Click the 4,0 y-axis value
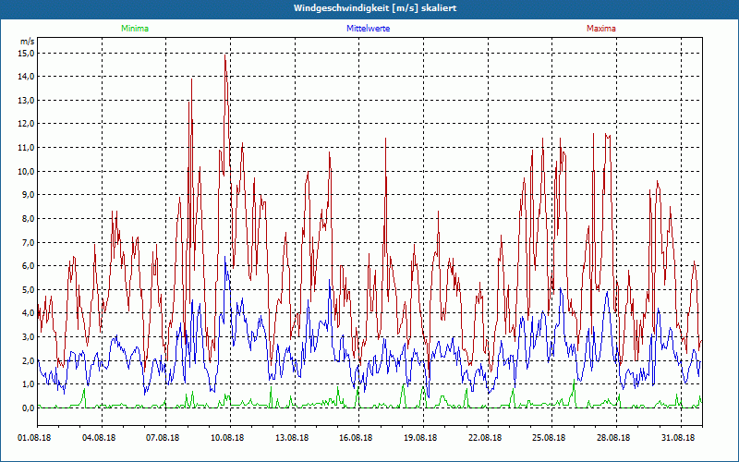 (x=28, y=312)
